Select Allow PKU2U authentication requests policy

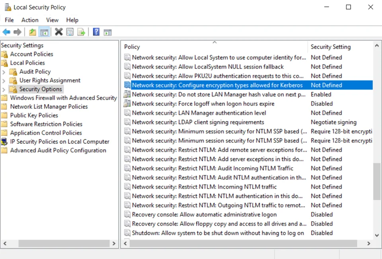(218, 76)
